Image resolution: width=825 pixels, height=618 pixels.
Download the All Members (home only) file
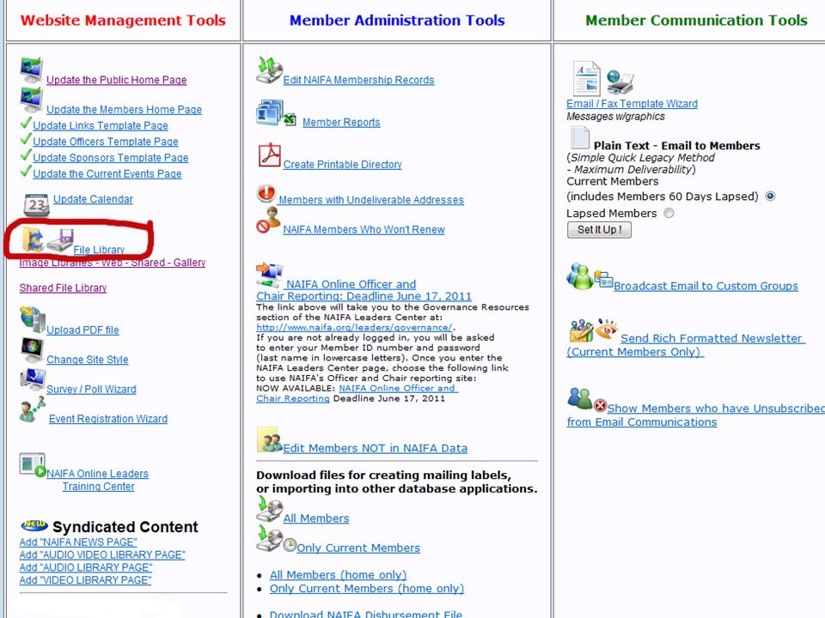(x=339, y=575)
